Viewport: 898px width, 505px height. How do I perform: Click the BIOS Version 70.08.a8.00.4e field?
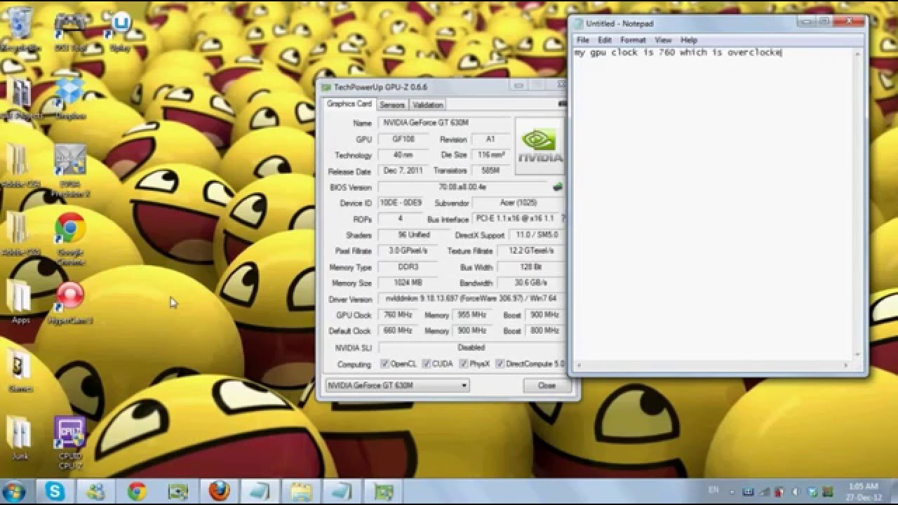[464, 187]
